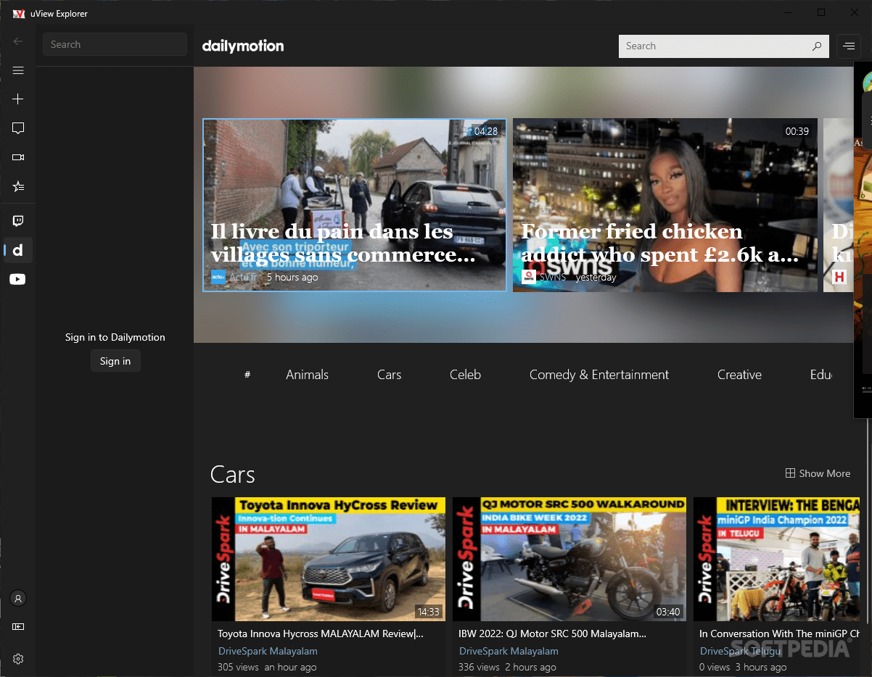Click the dailymotion logo

click(243, 46)
